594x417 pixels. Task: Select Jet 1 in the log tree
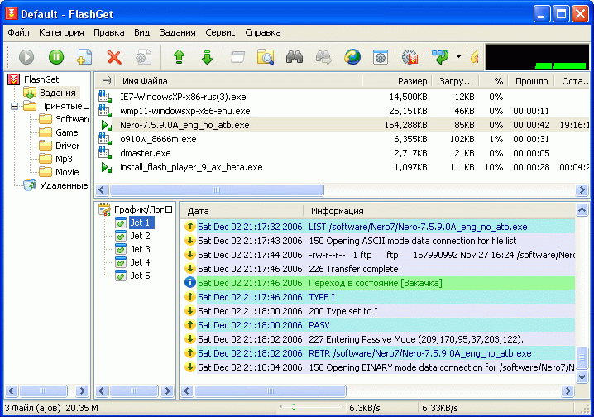point(141,223)
